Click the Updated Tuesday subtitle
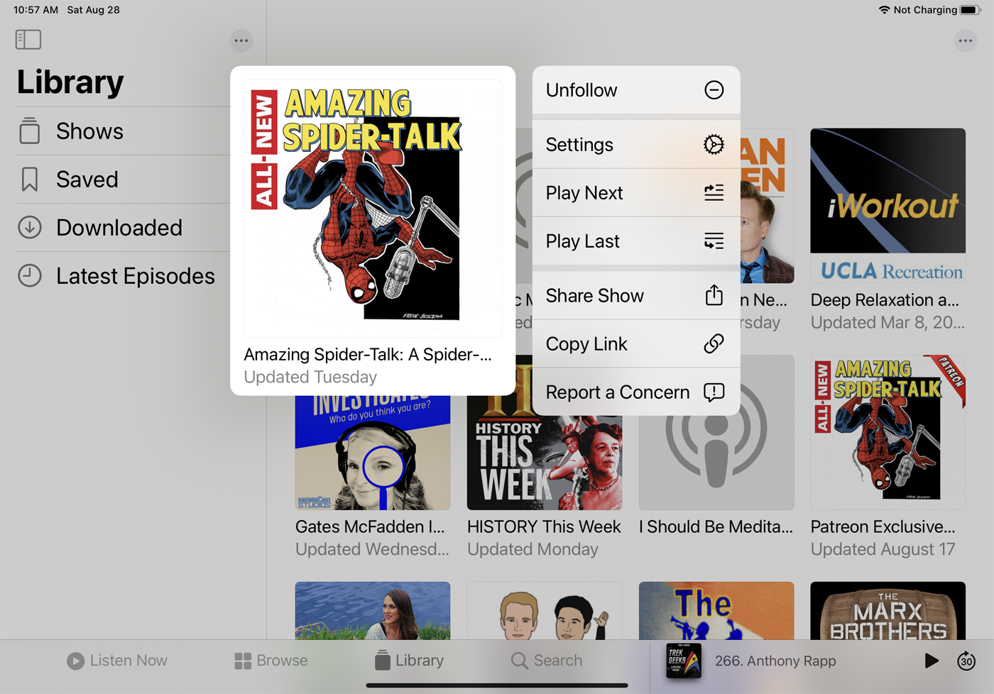This screenshot has height=694, width=994. [x=310, y=377]
